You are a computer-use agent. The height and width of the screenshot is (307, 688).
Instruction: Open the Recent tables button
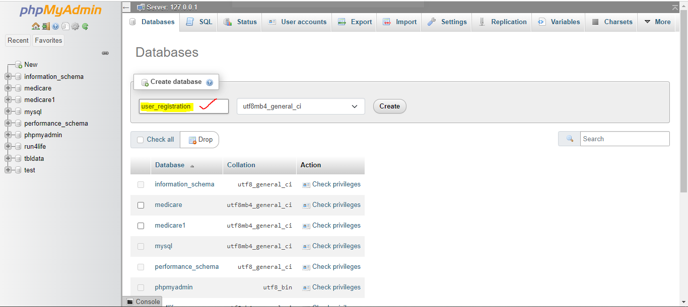click(18, 41)
